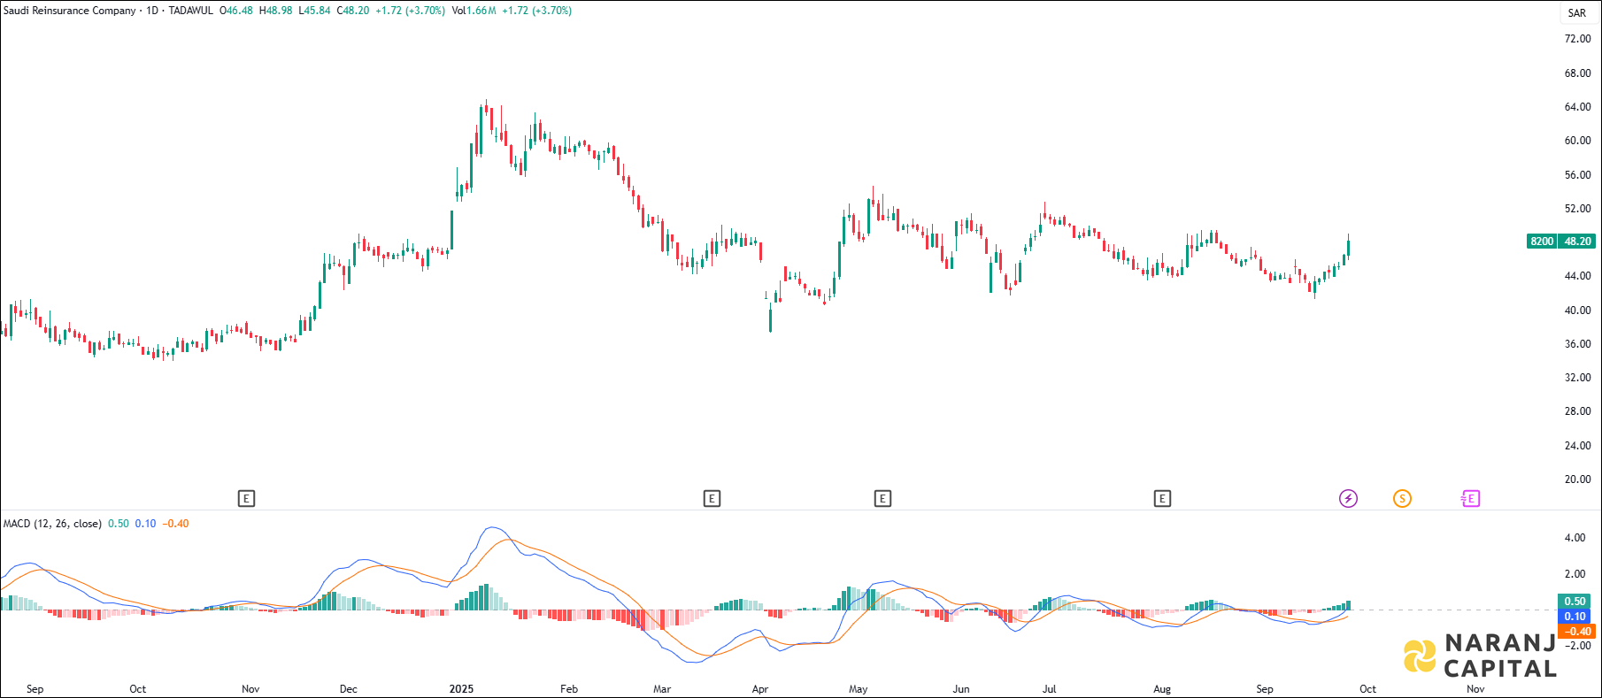
Task: Click the MACD legend signal value −0.40
Action: point(176,524)
